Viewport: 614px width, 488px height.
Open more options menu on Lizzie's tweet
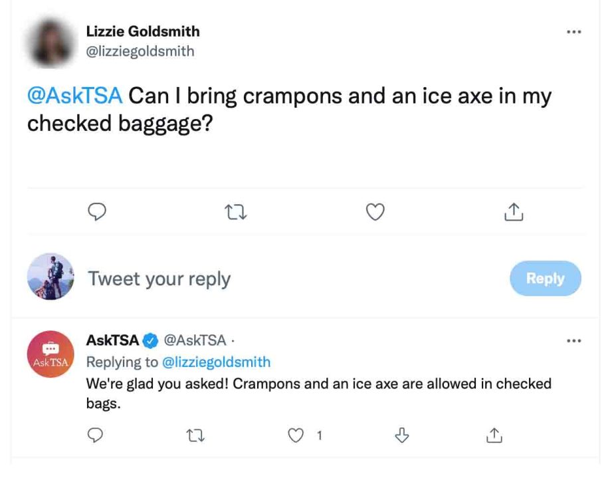coord(573,32)
